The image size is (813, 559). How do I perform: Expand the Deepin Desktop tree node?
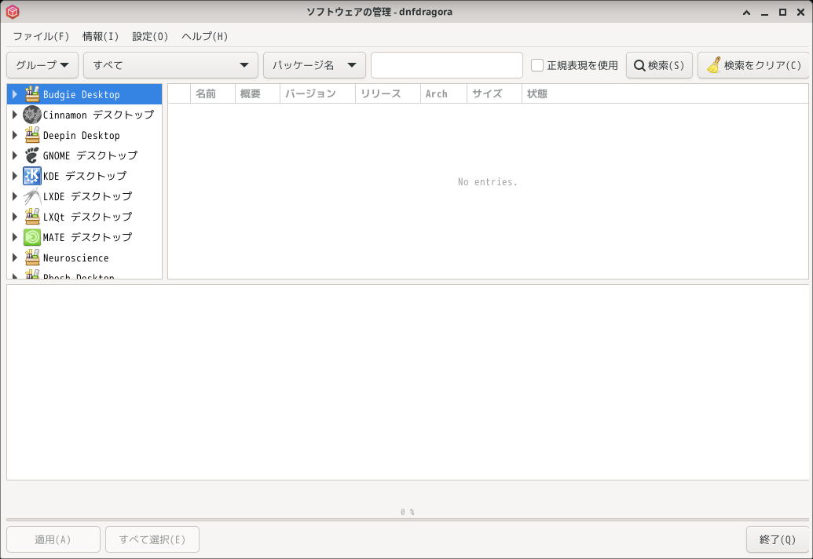tap(15, 135)
